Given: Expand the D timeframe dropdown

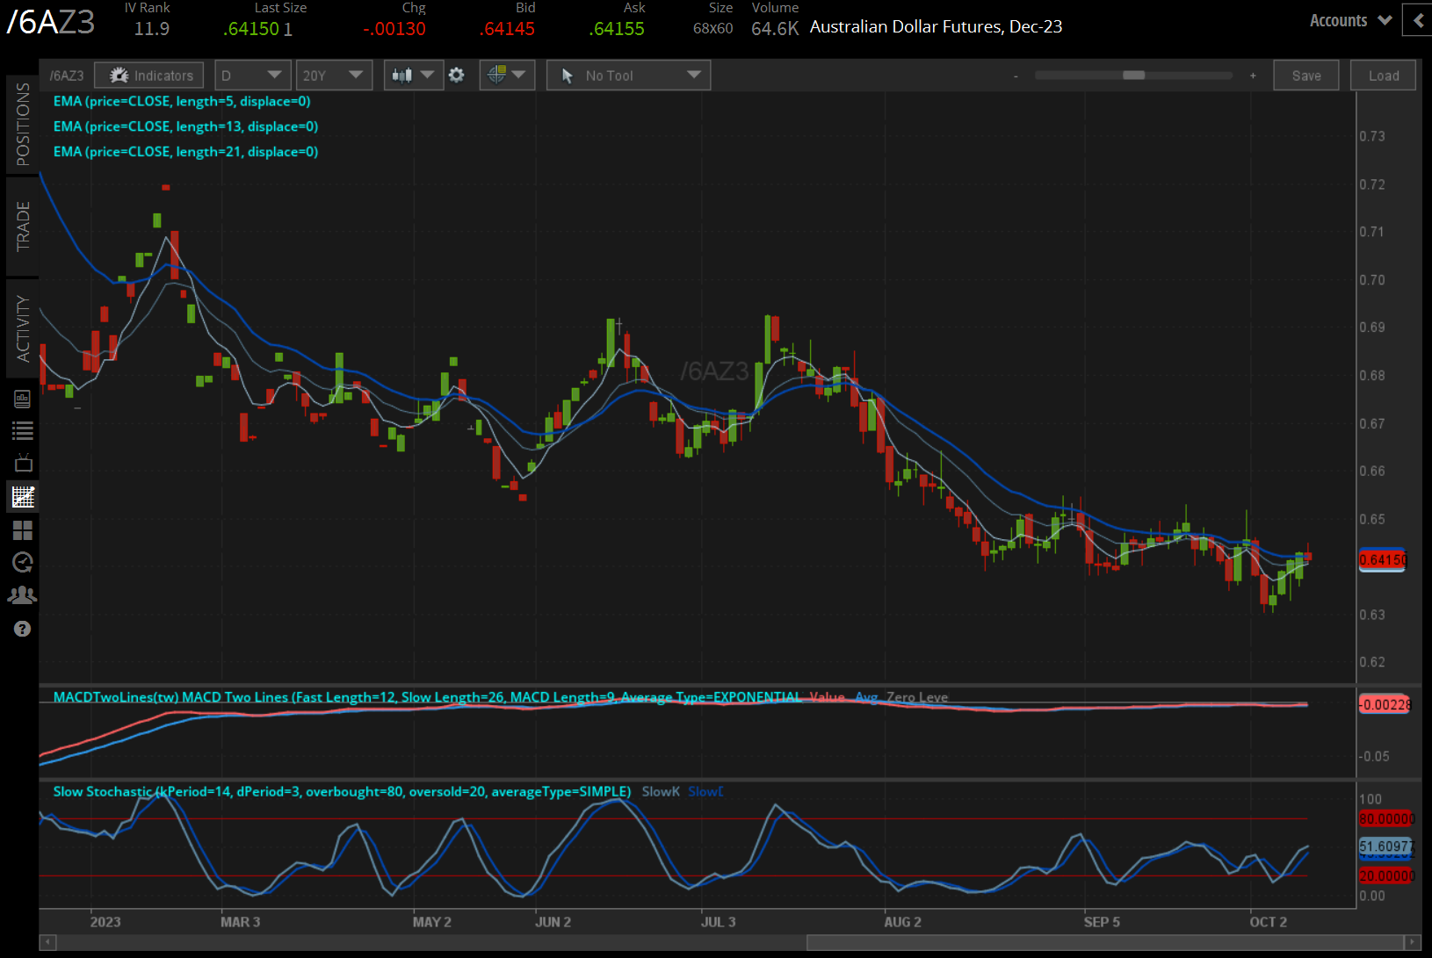Looking at the screenshot, I should pos(252,76).
